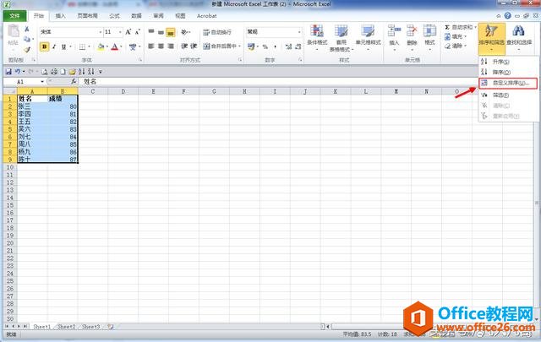The width and height of the screenshot is (541, 342).
Task: Toggle top vertical alignment
Action: click(x=151, y=32)
